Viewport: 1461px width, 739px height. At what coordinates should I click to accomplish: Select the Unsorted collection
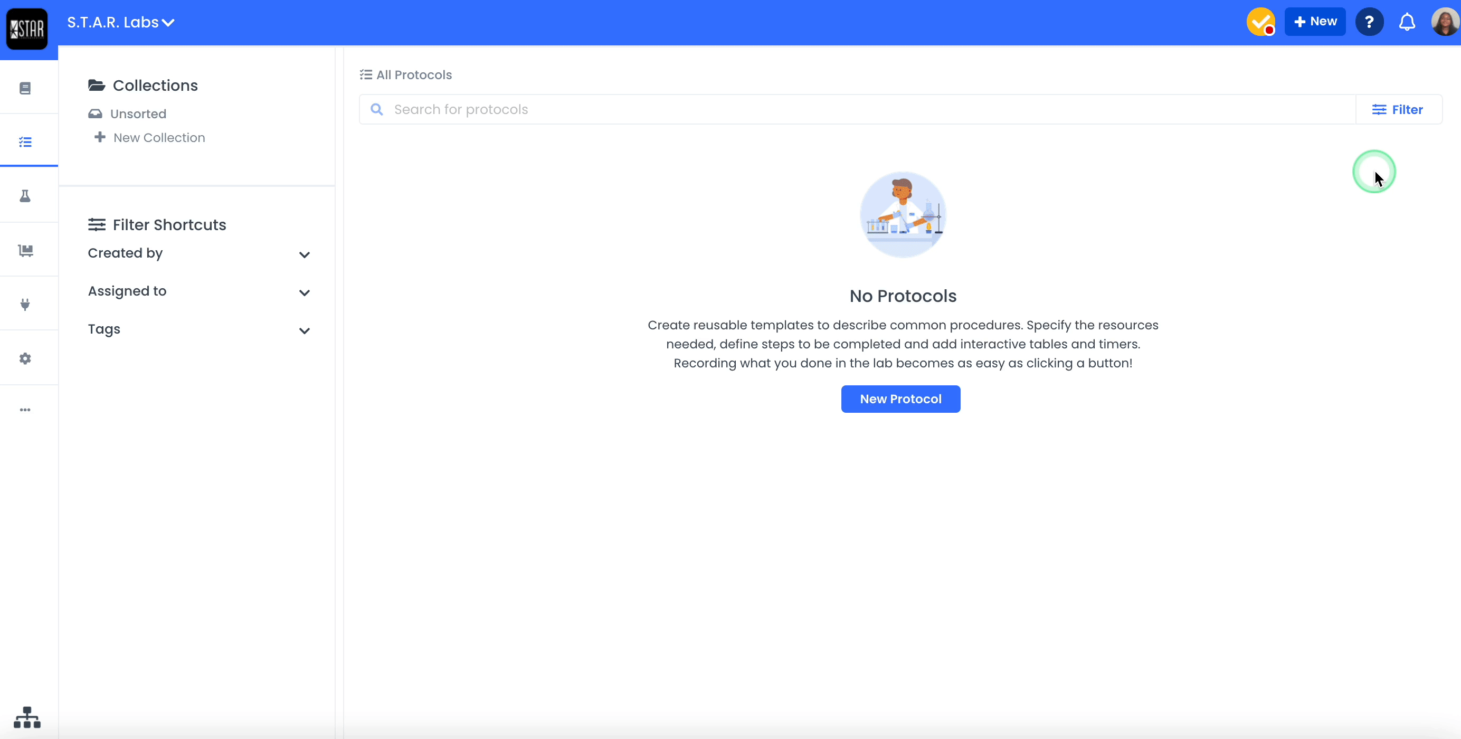pyautogui.click(x=138, y=114)
